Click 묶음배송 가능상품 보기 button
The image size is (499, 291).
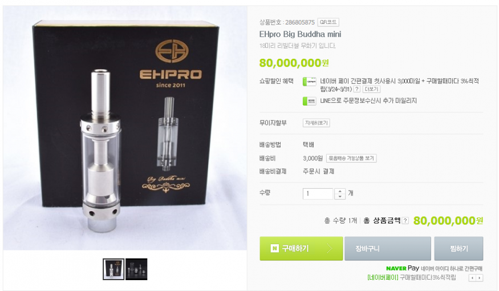click(351, 158)
